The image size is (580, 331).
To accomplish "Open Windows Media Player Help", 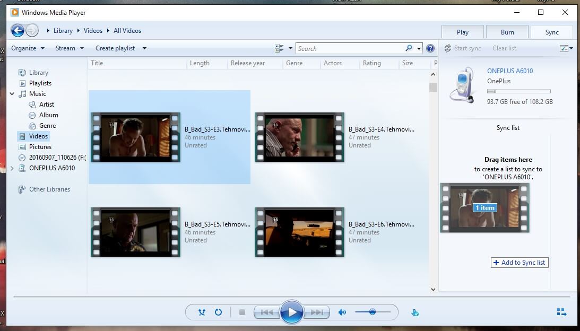I will pos(430,48).
